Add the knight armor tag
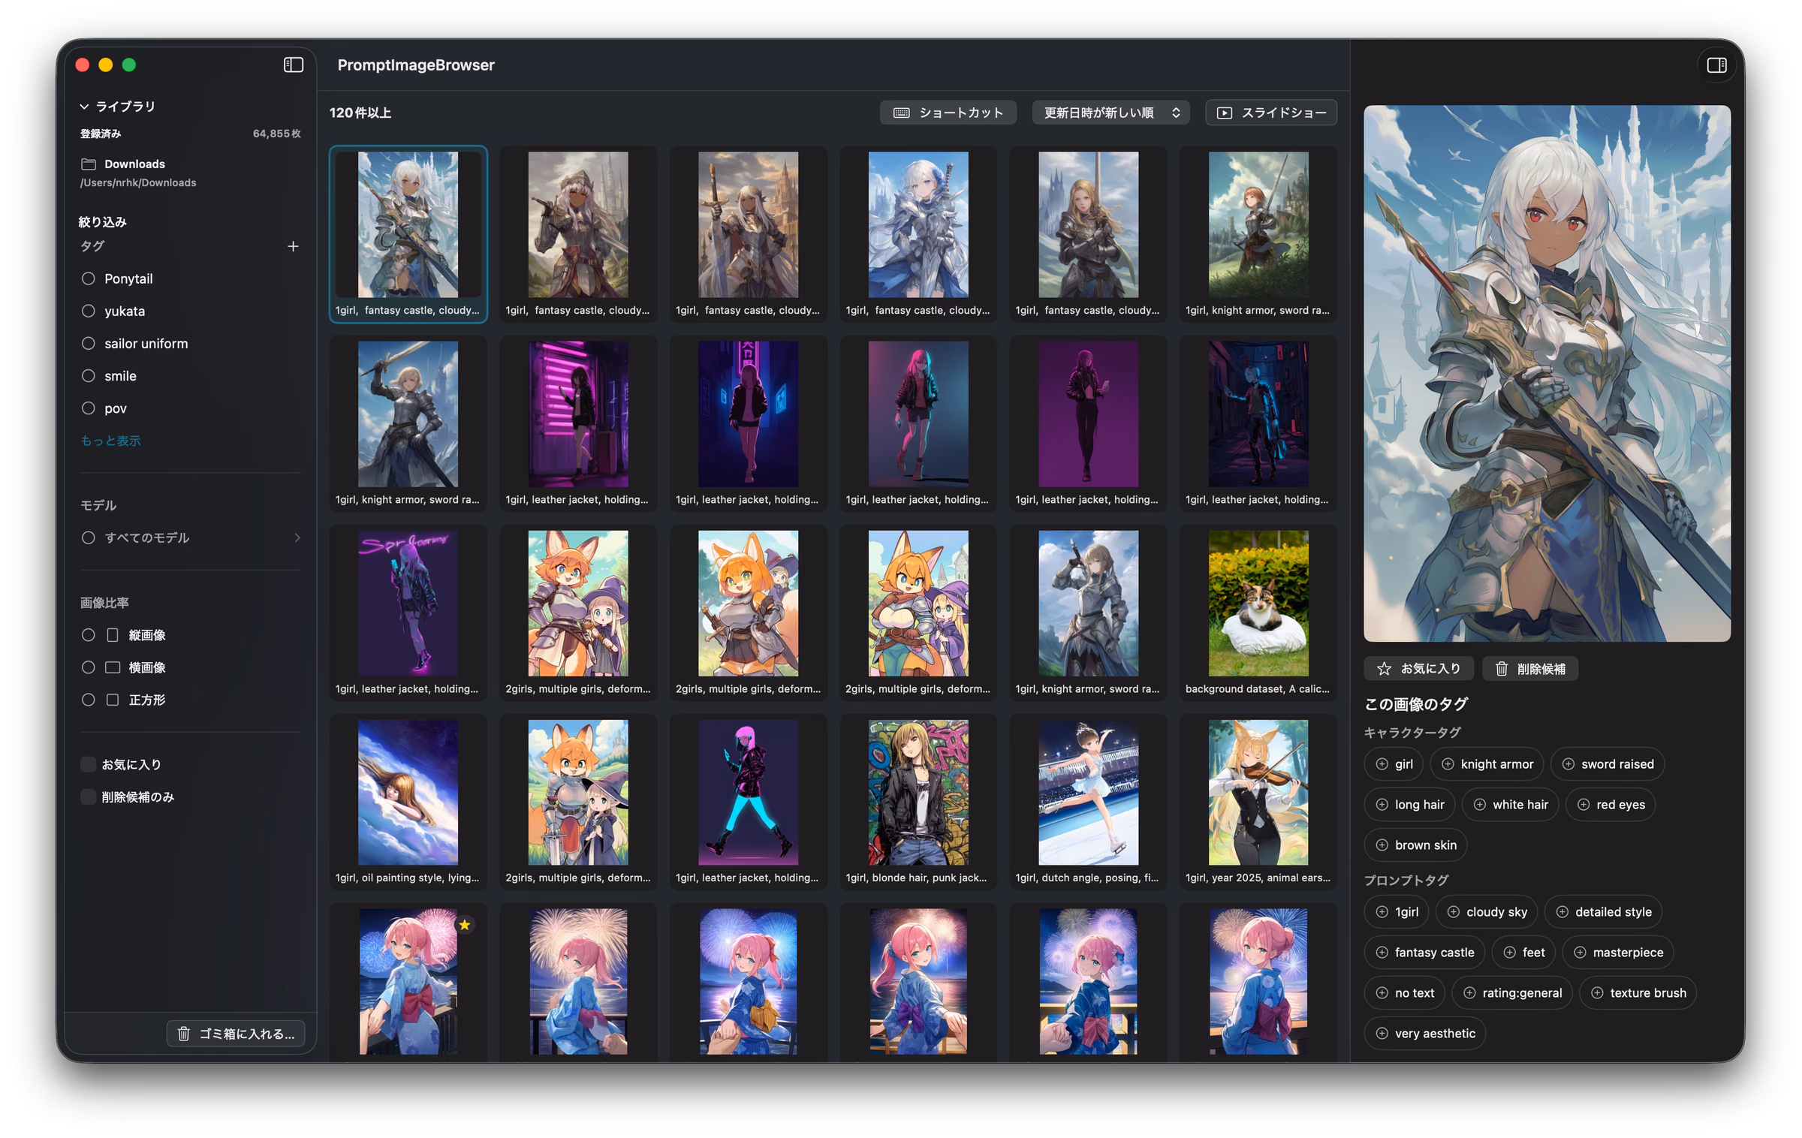 coord(1486,764)
